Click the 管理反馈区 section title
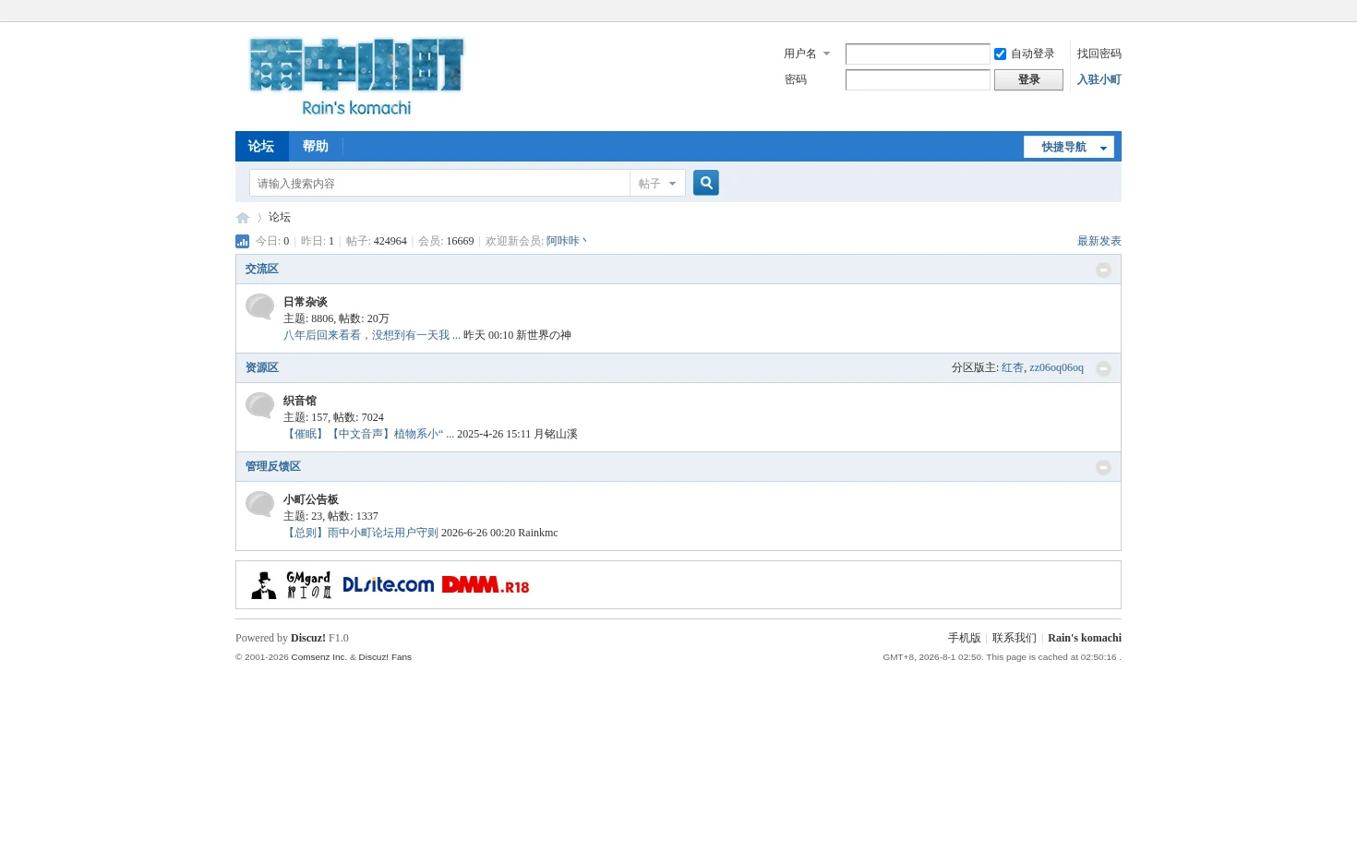1357x852 pixels. click(272, 466)
